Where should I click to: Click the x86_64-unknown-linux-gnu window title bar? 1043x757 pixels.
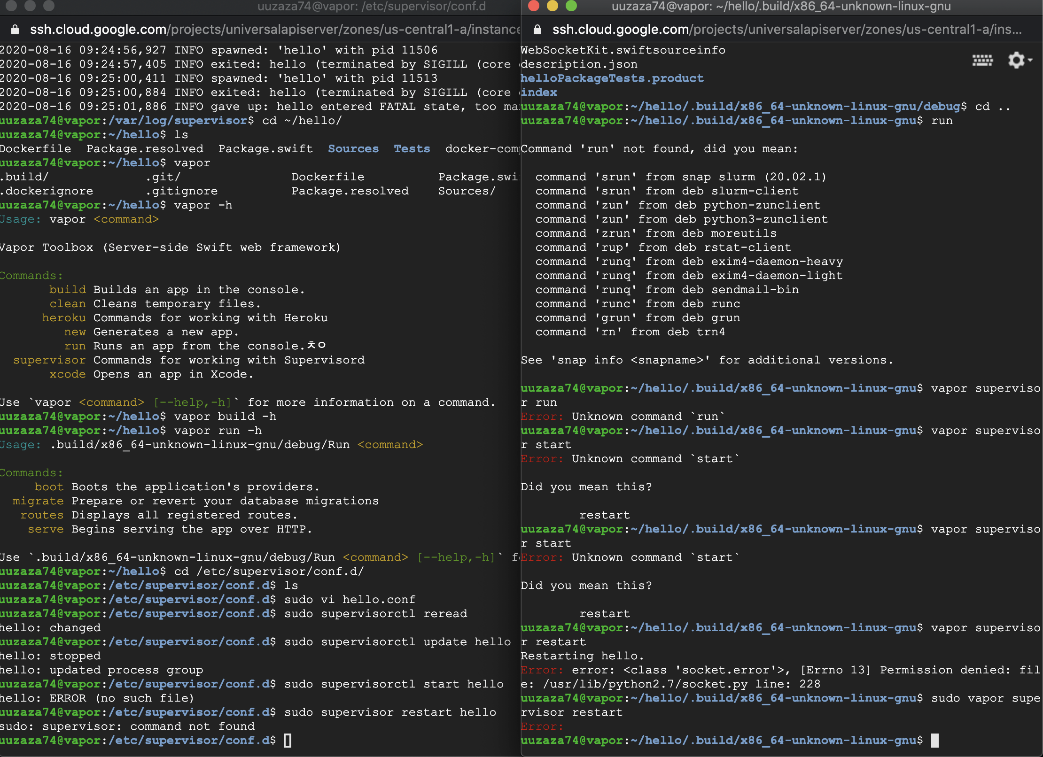pos(781,6)
